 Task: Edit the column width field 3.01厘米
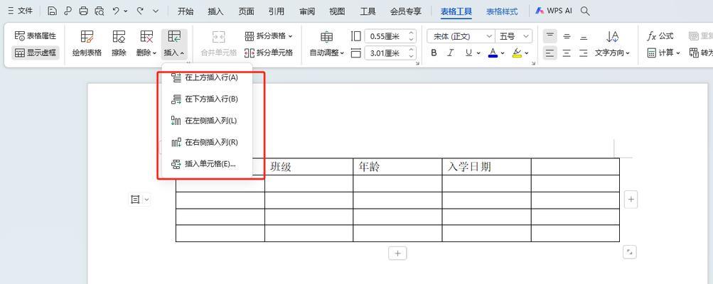coord(385,53)
